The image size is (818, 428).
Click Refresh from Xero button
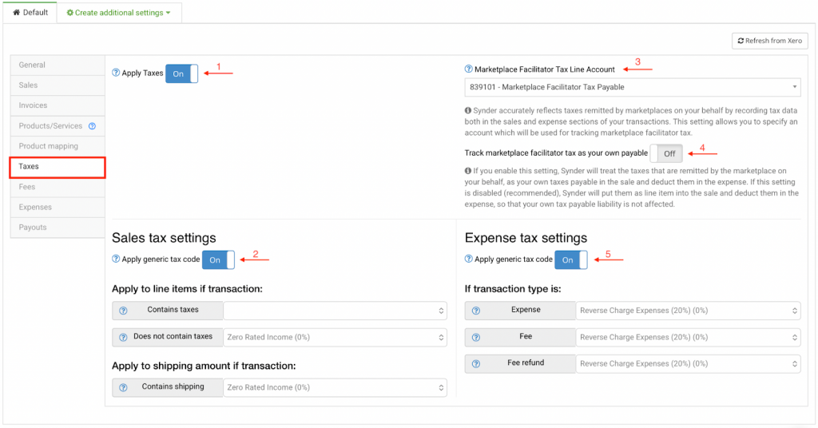point(769,41)
